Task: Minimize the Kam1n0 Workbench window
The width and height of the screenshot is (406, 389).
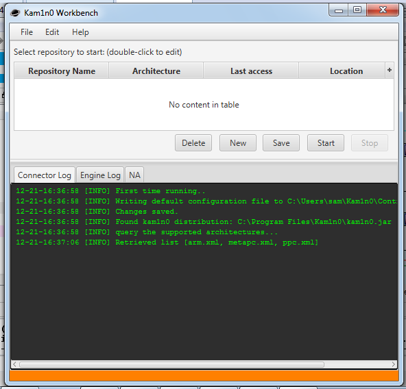Action: (x=338, y=10)
